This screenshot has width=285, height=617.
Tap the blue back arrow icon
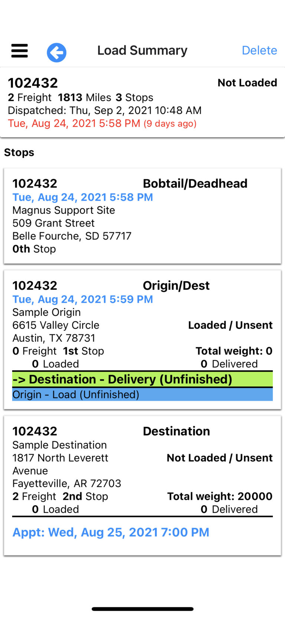coord(56,52)
